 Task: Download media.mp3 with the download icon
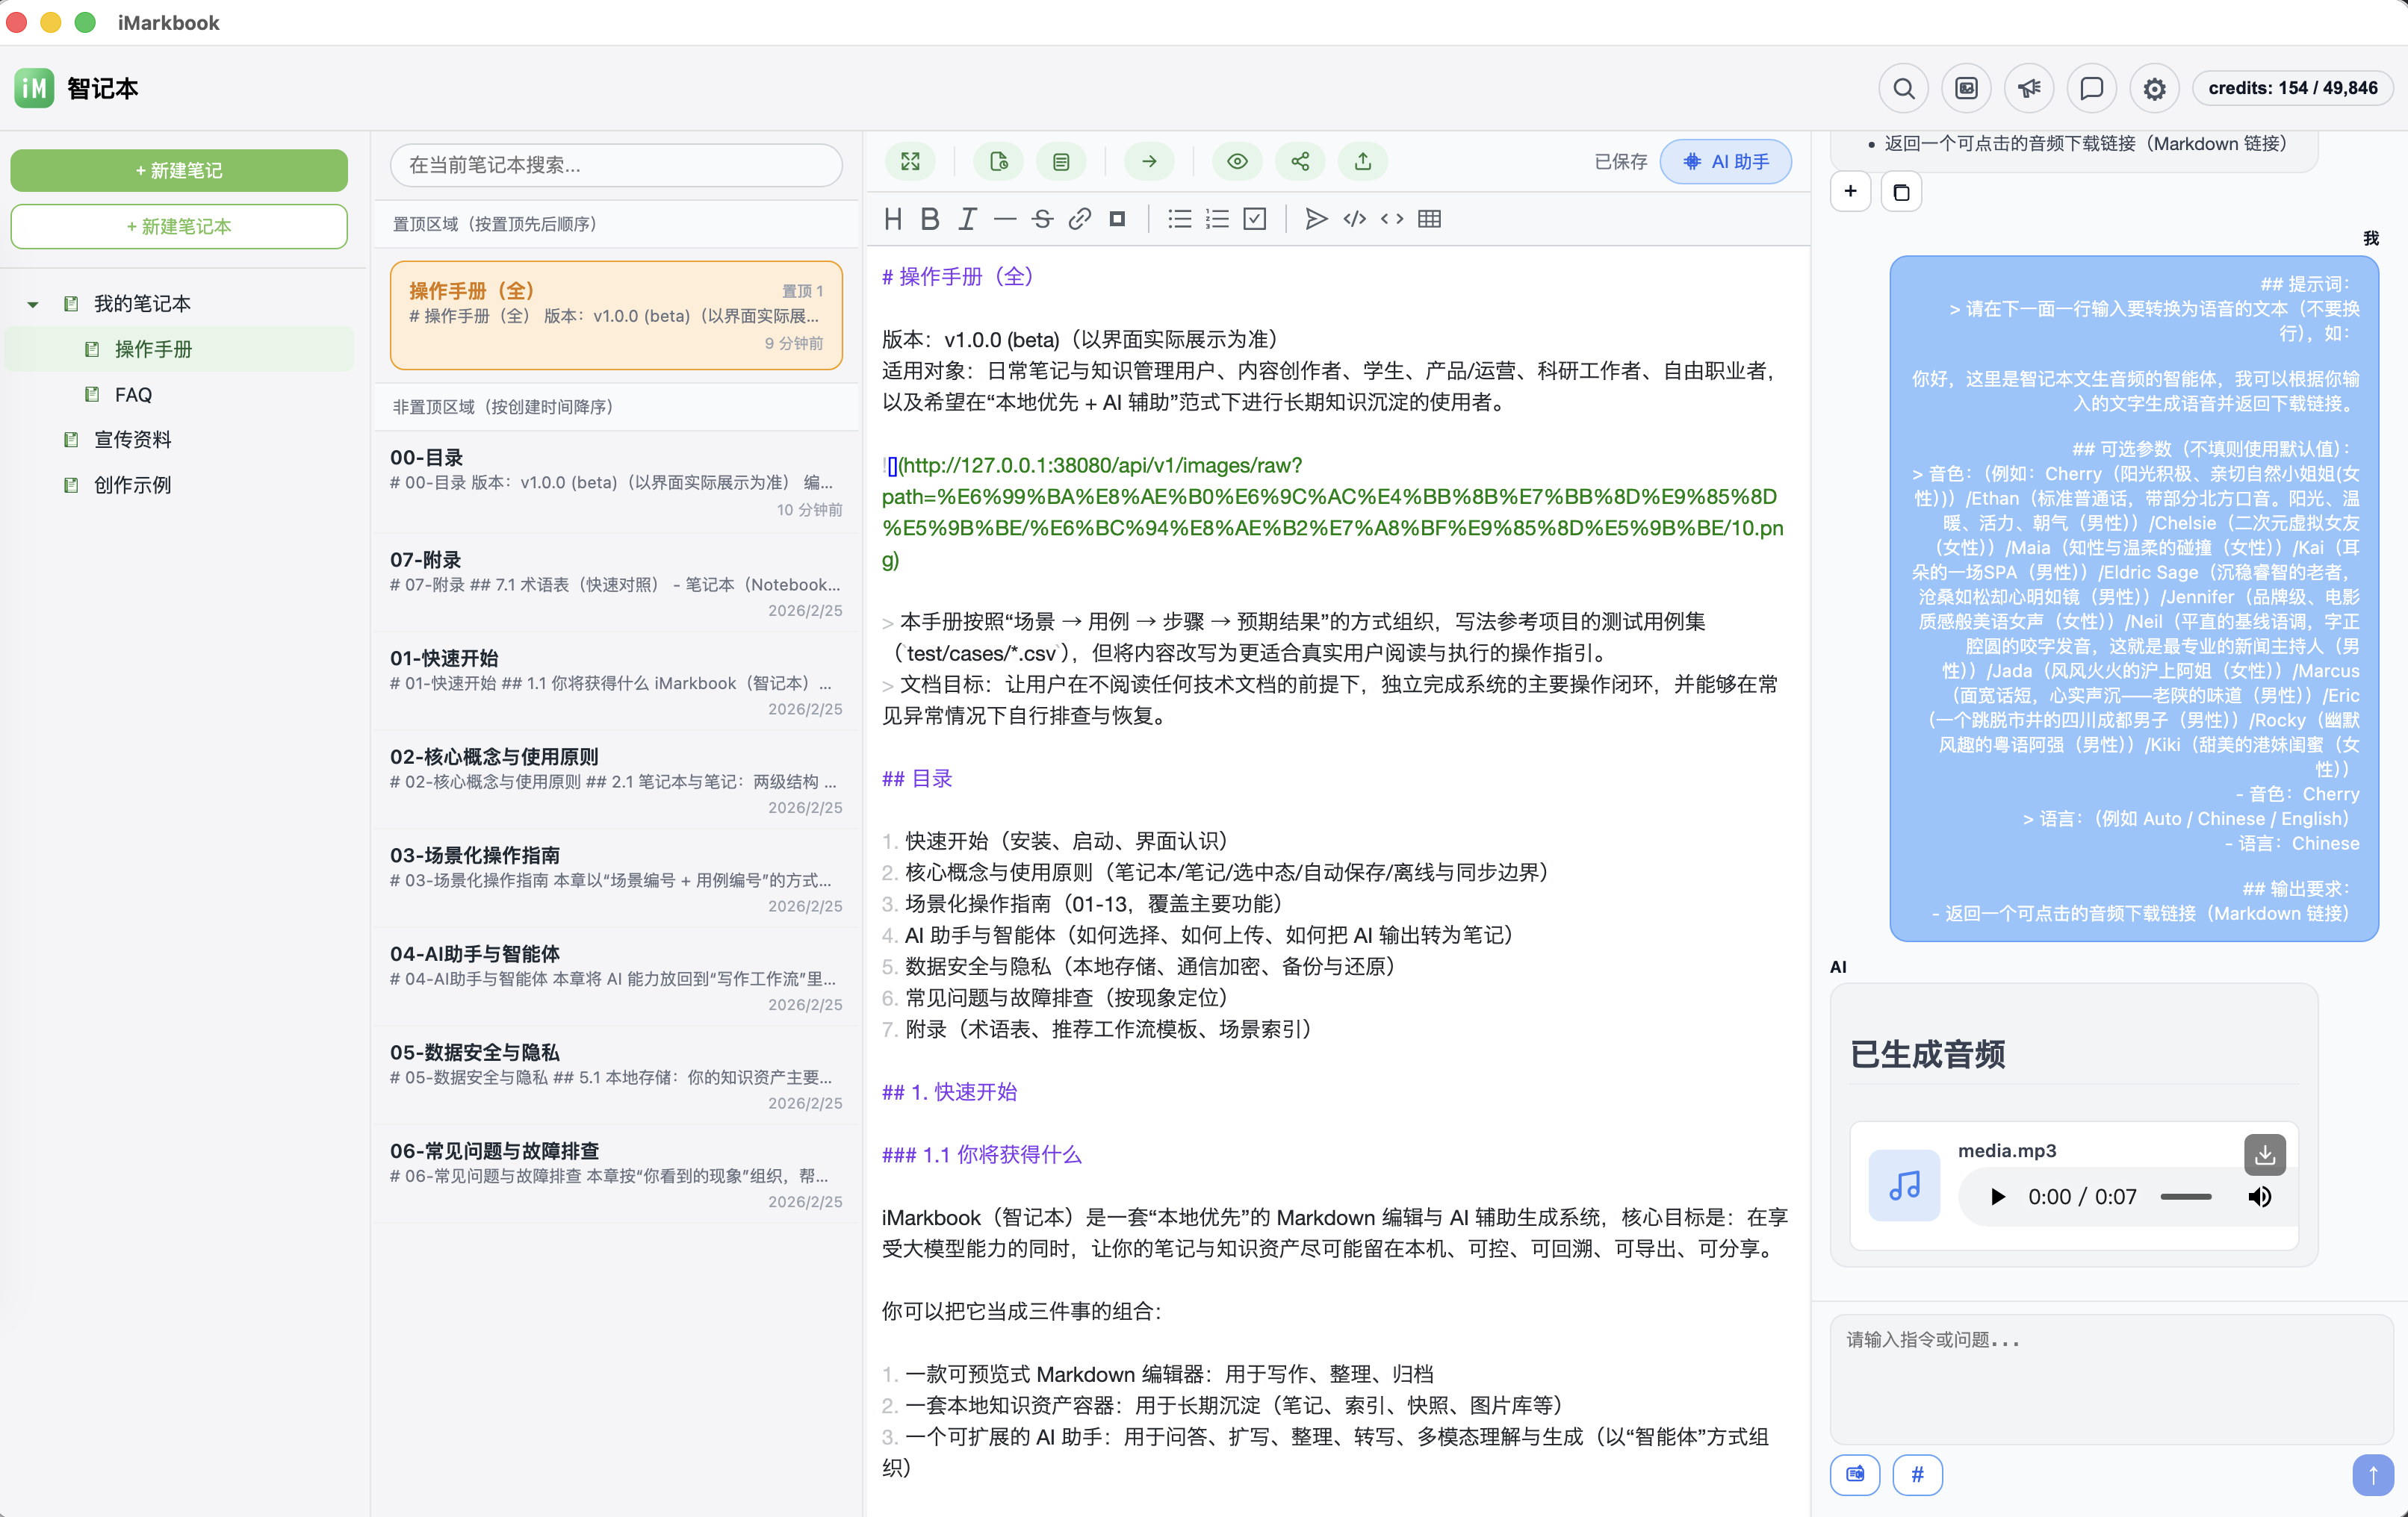(x=2265, y=1155)
